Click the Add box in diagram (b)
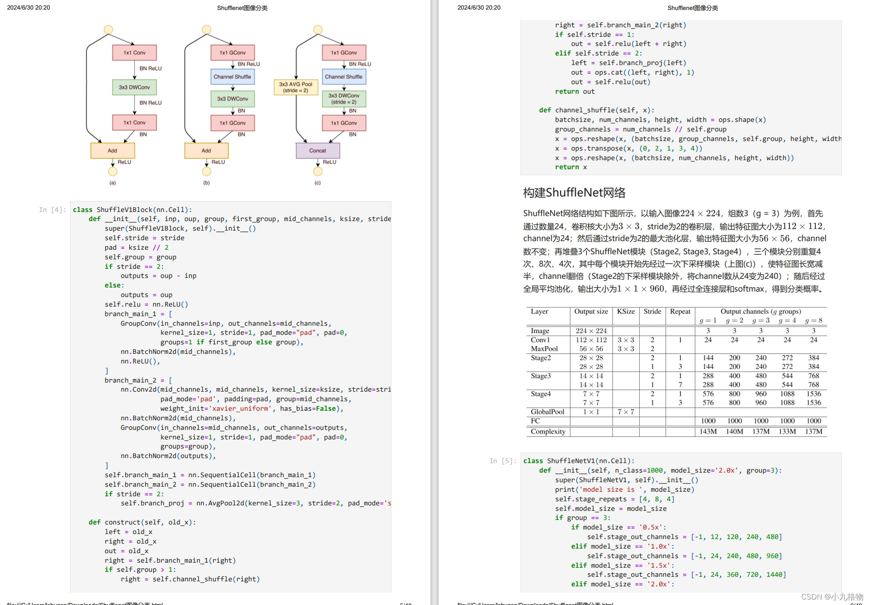Screen dimensions: 870x605 pyautogui.click(x=206, y=151)
